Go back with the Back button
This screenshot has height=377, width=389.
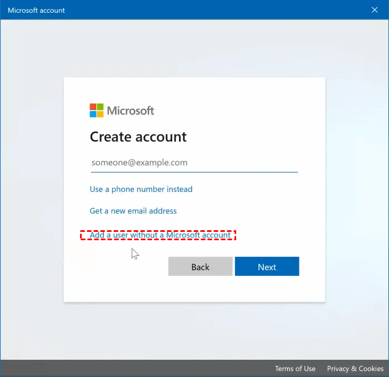(x=200, y=266)
